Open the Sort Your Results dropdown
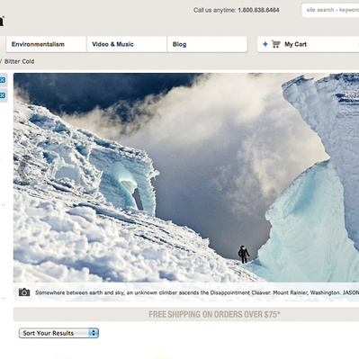The width and height of the screenshot is (359, 359). coord(58,333)
